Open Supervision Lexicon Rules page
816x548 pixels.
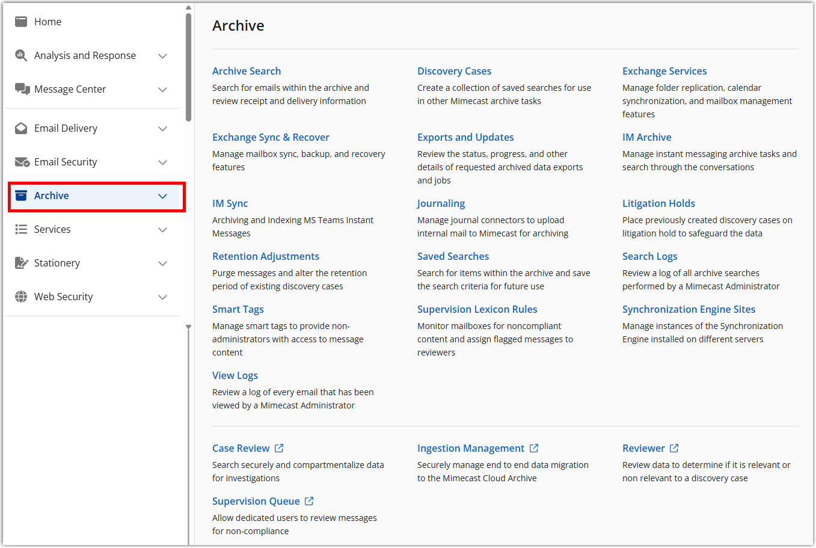(477, 309)
